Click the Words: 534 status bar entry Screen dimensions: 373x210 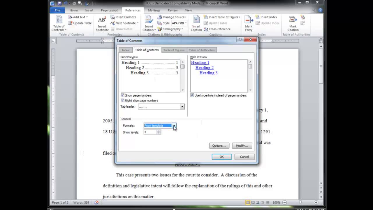(x=81, y=202)
